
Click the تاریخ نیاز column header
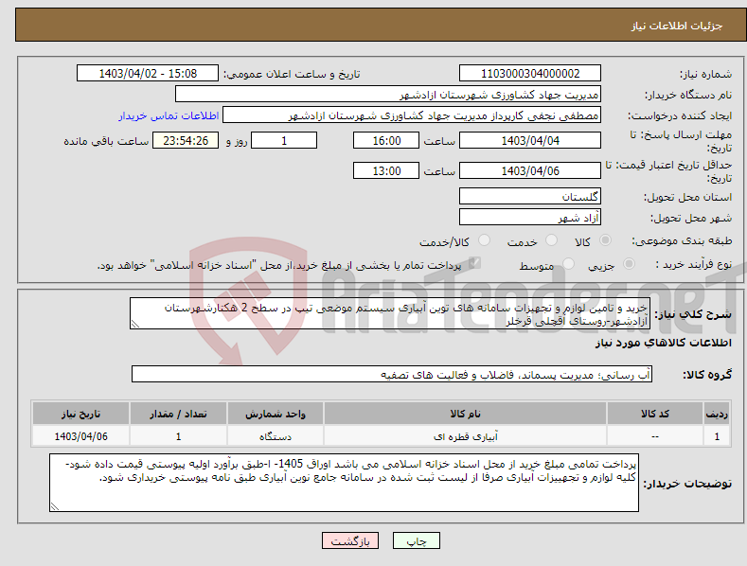pos(81,414)
